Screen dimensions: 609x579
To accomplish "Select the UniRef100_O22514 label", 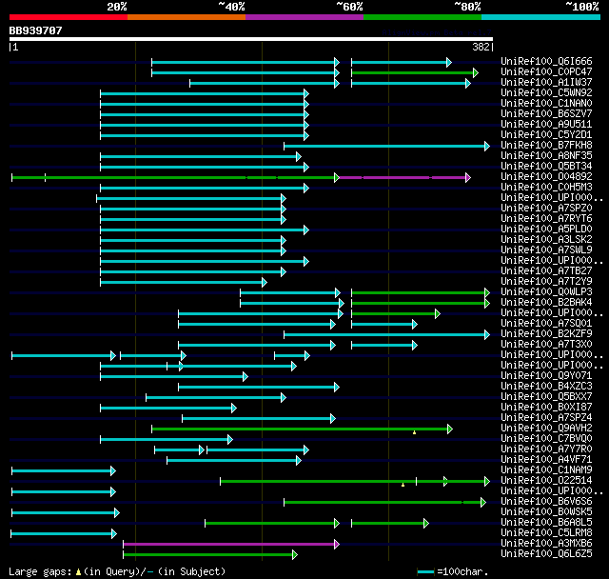I will [x=546, y=481].
